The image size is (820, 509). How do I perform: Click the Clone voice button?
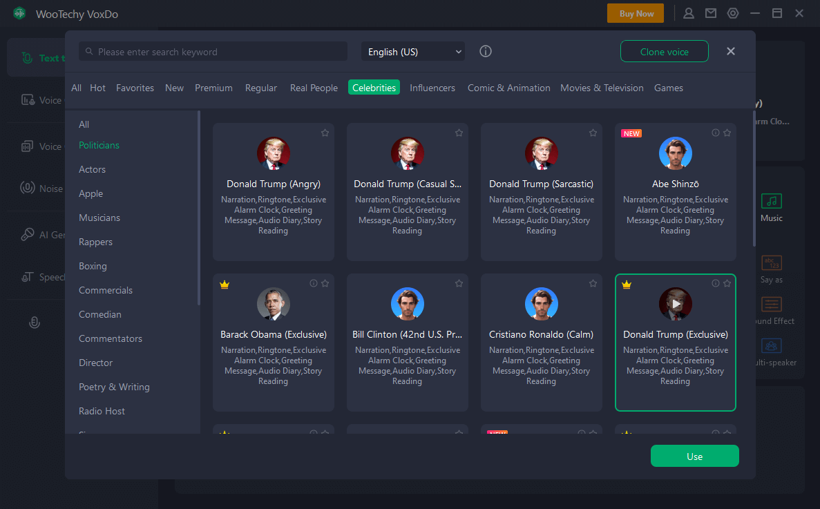(664, 52)
